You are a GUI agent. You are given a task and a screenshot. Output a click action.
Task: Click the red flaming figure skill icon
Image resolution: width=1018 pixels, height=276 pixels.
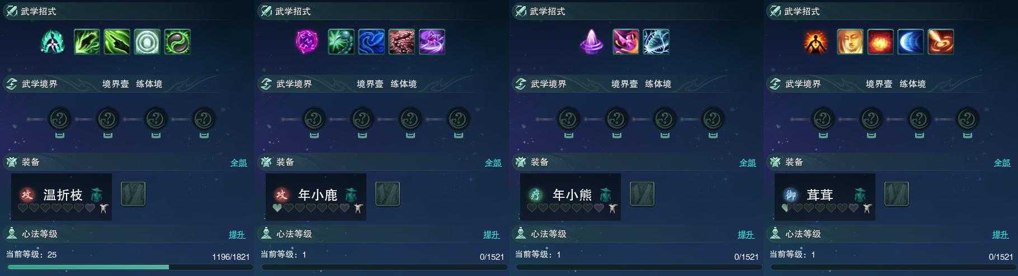(816, 42)
